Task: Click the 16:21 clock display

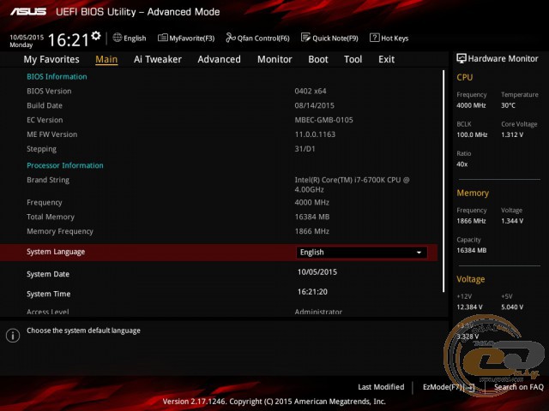Action: [69, 39]
